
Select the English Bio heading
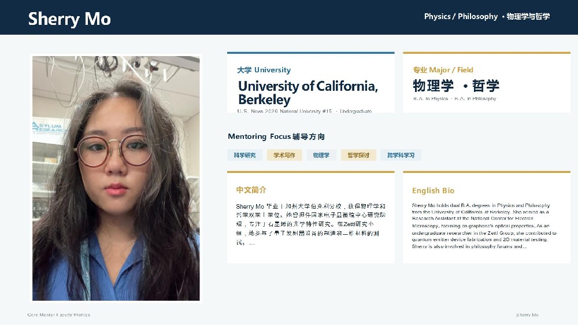pos(433,191)
